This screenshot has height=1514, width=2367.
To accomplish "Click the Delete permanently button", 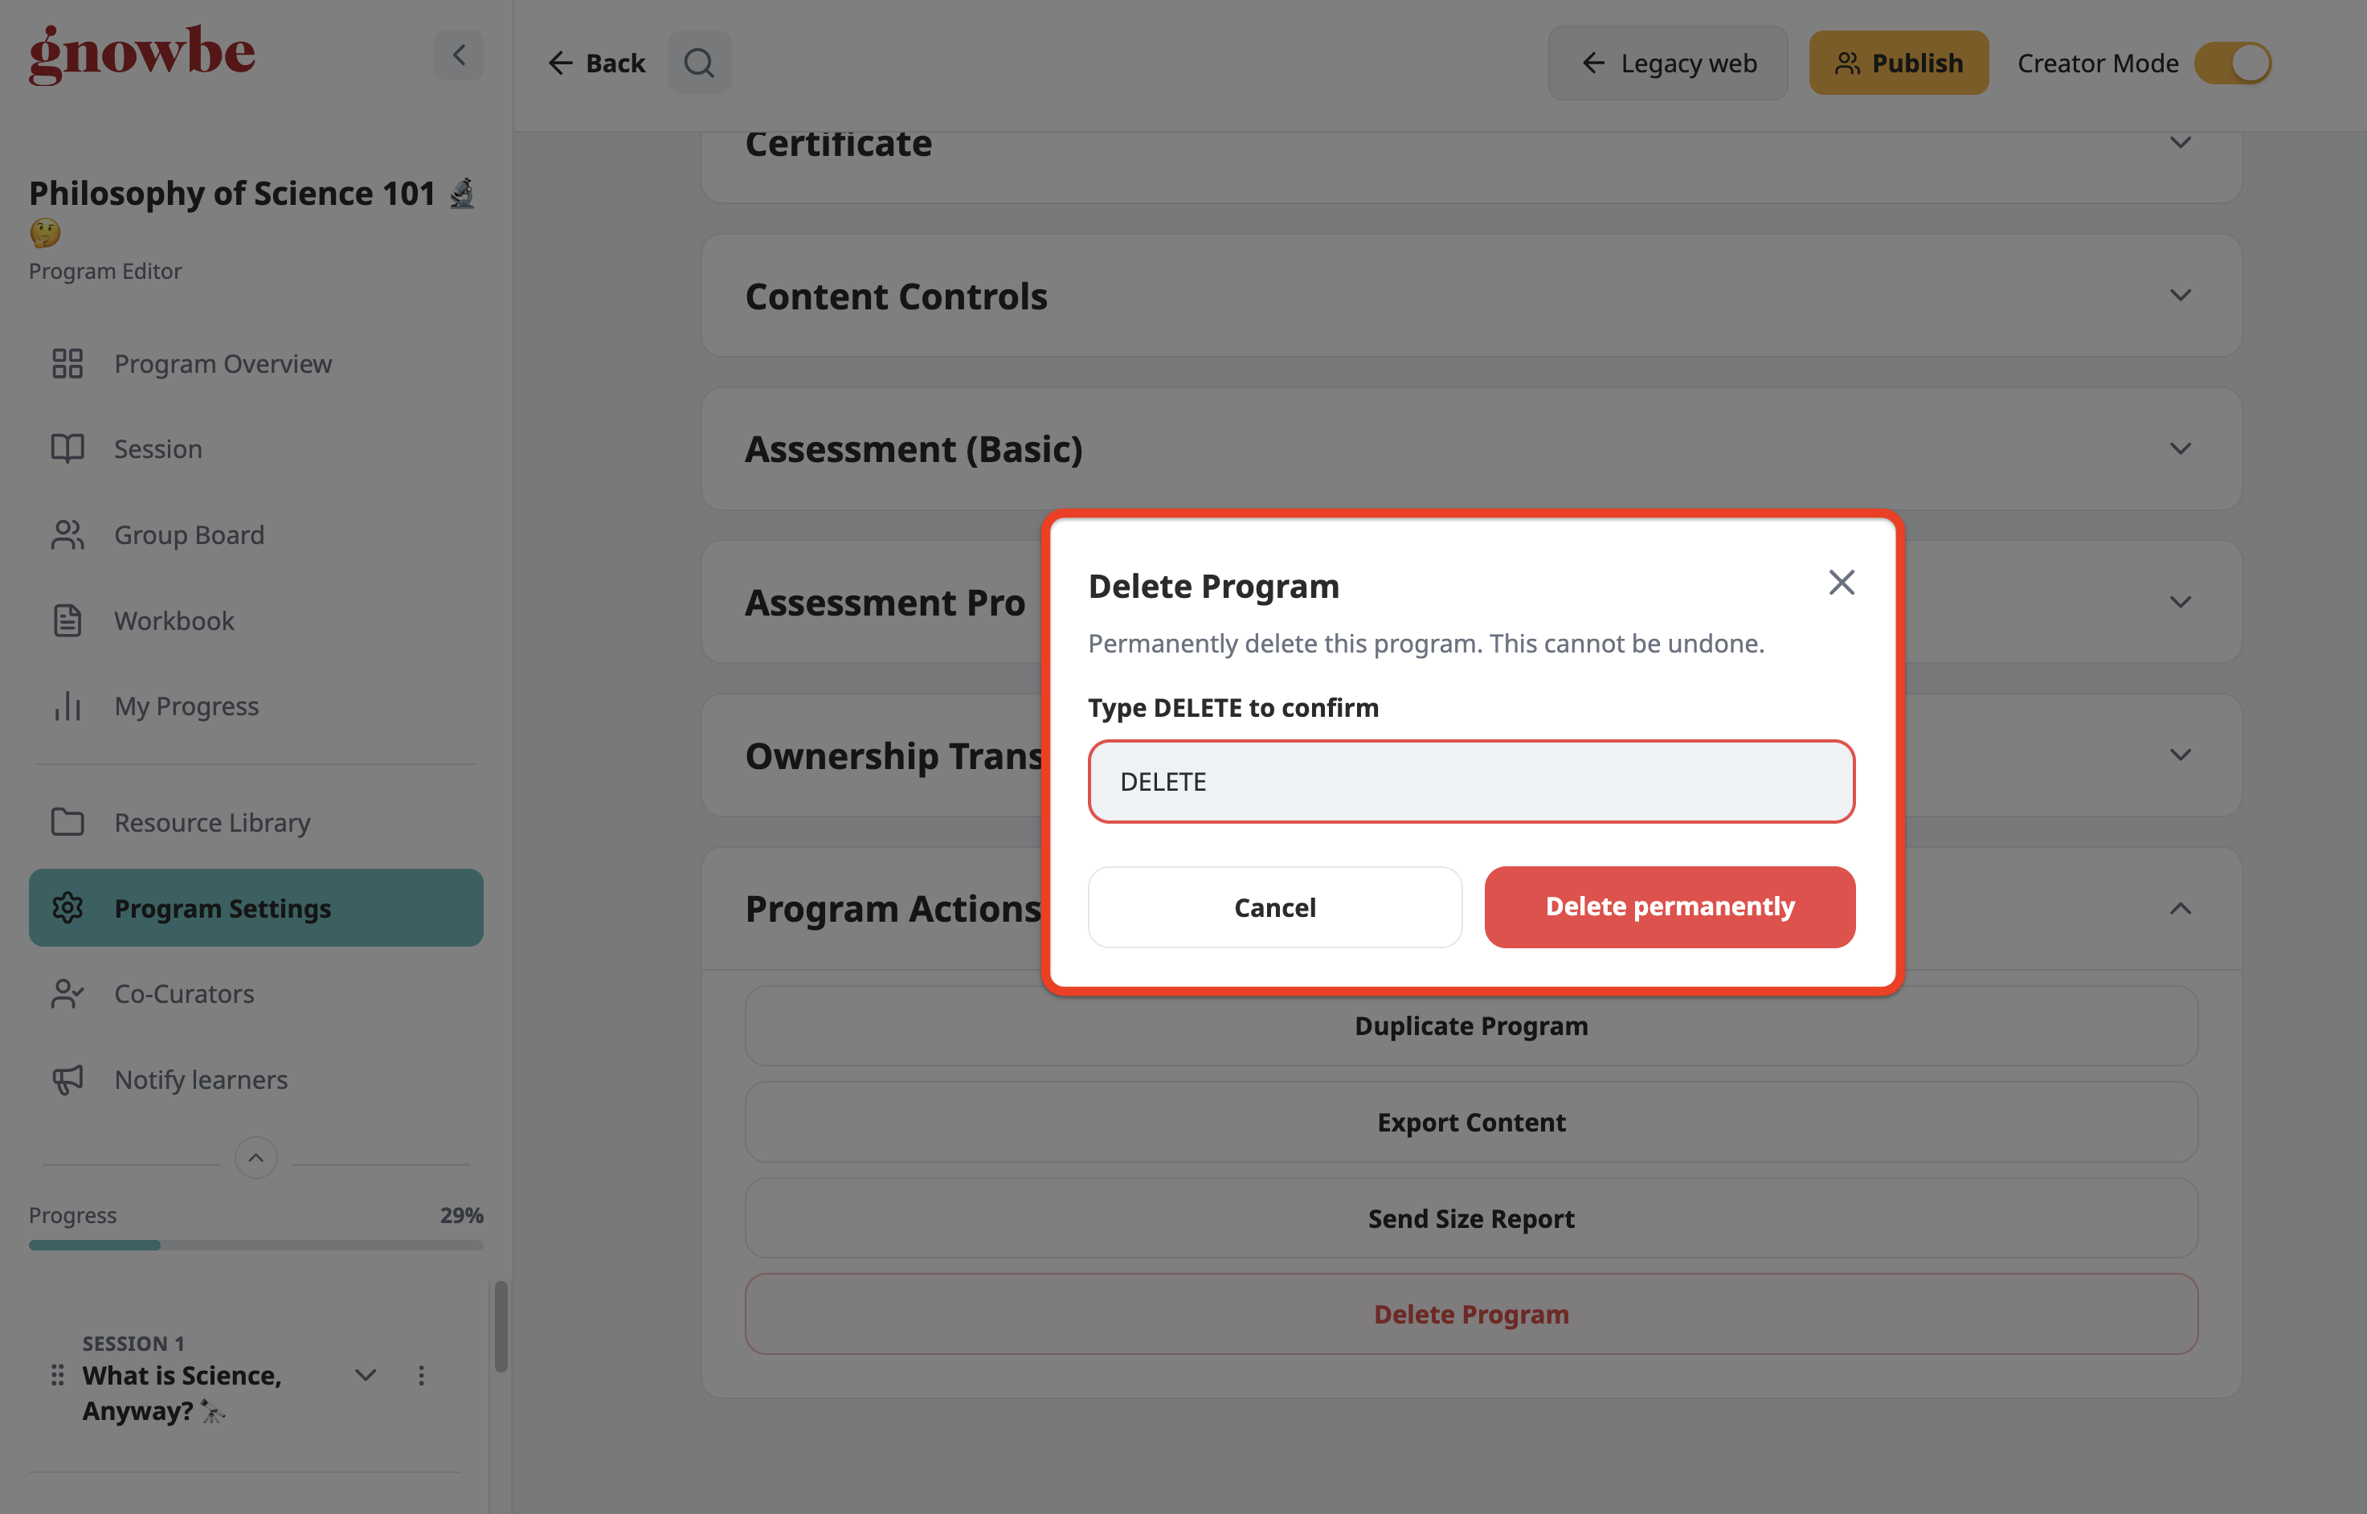I will click(x=1669, y=907).
